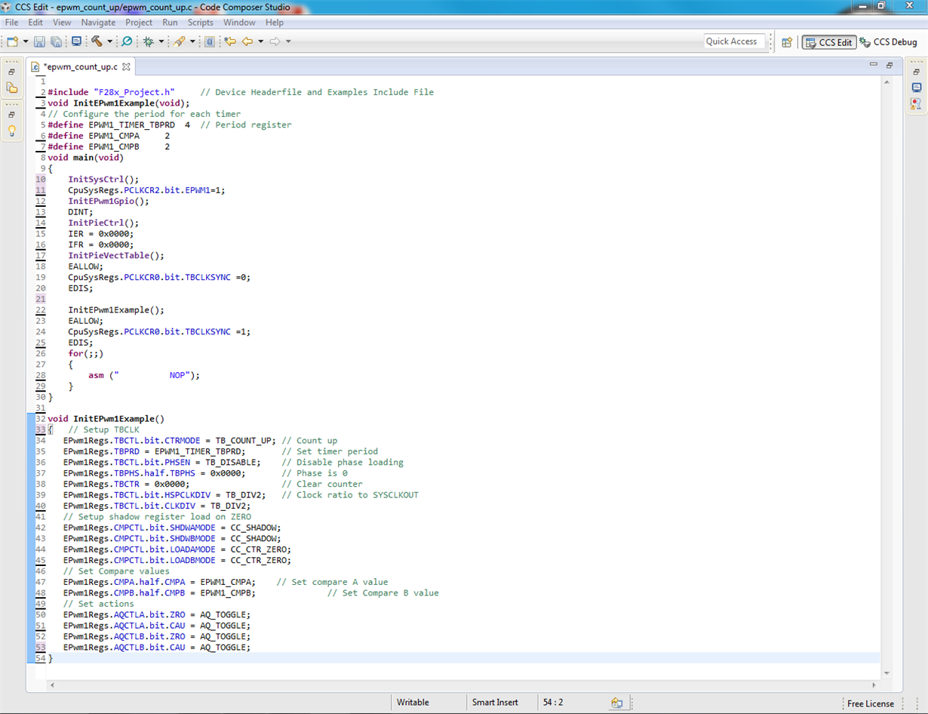928x714 pixels.
Task: Open the Scripts menu
Action: (x=201, y=23)
